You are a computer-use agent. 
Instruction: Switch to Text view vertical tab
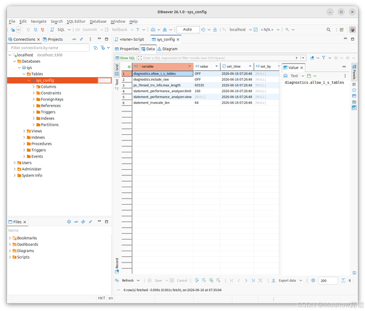tap(117, 85)
